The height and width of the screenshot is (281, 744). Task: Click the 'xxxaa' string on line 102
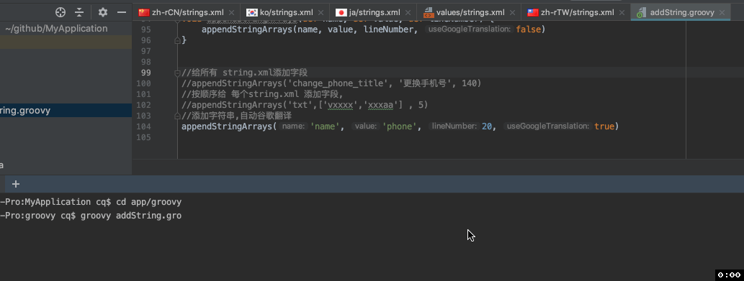[x=382, y=105]
